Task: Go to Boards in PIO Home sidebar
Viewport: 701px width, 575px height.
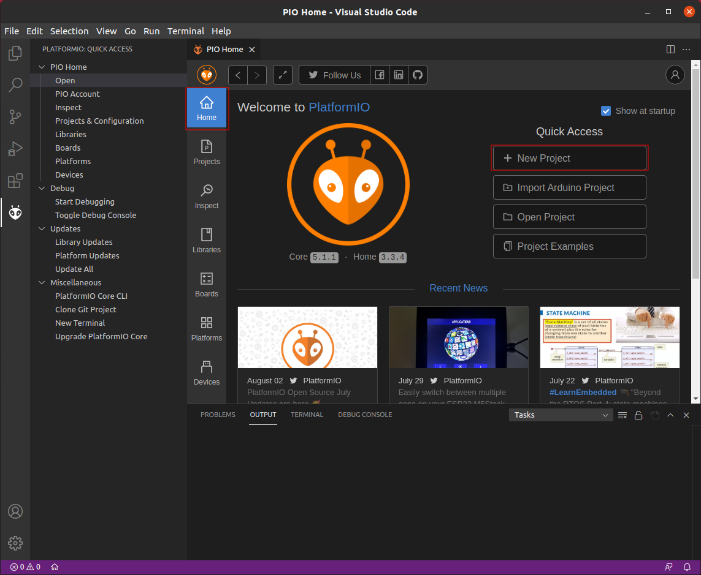Action: pyautogui.click(x=207, y=285)
